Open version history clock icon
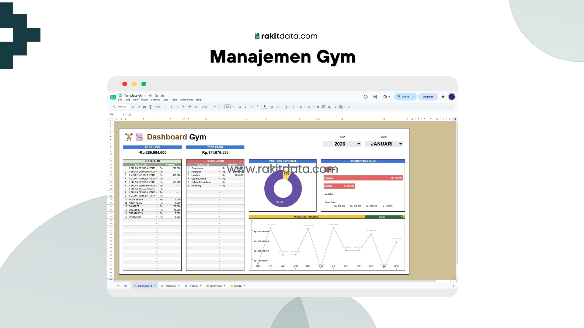Screen dimensions: 584x328 366,97
